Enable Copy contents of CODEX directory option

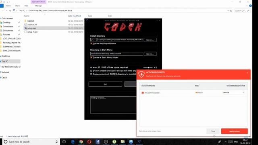click(91, 74)
